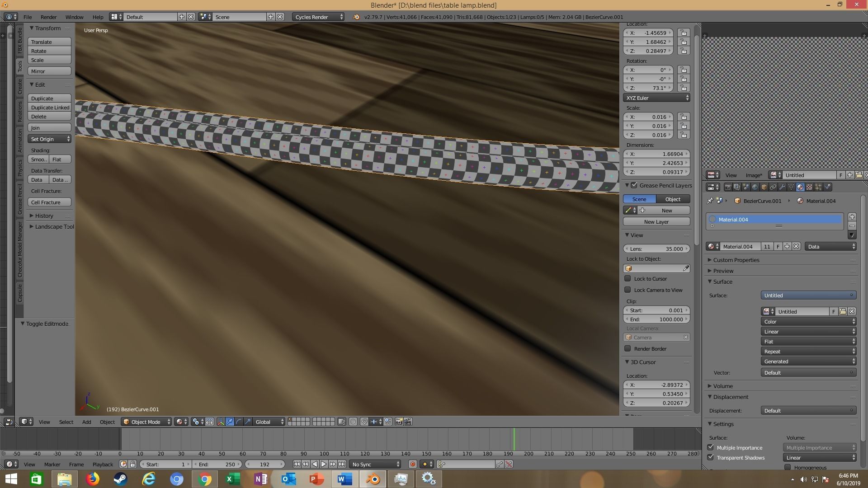Open the Render camera properties tab
Screen dimensions: 868x488
click(x=728, y=187)
